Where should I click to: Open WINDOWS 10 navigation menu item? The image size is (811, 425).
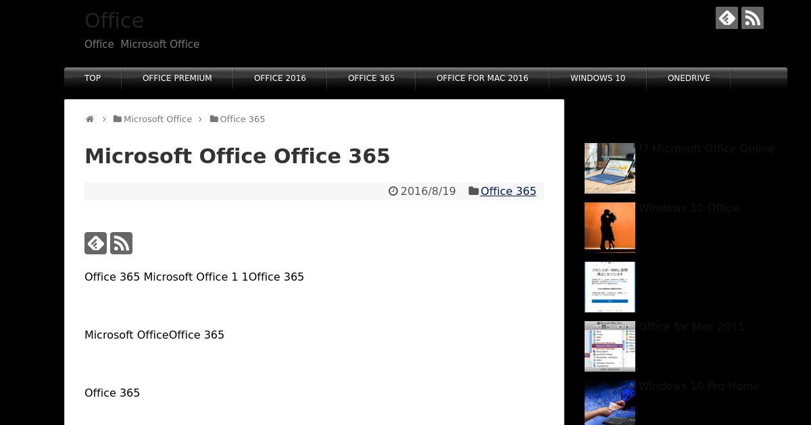597,78
